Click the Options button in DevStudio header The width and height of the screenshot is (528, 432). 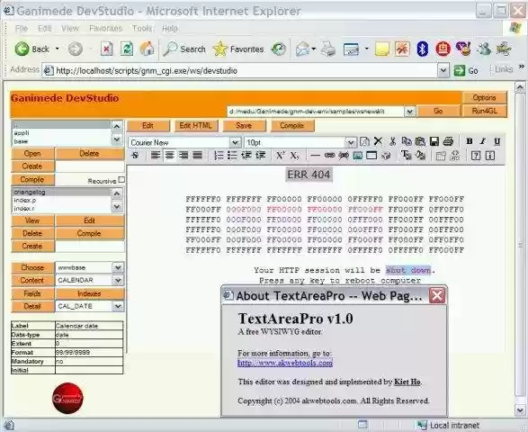[x=484, y=98]
